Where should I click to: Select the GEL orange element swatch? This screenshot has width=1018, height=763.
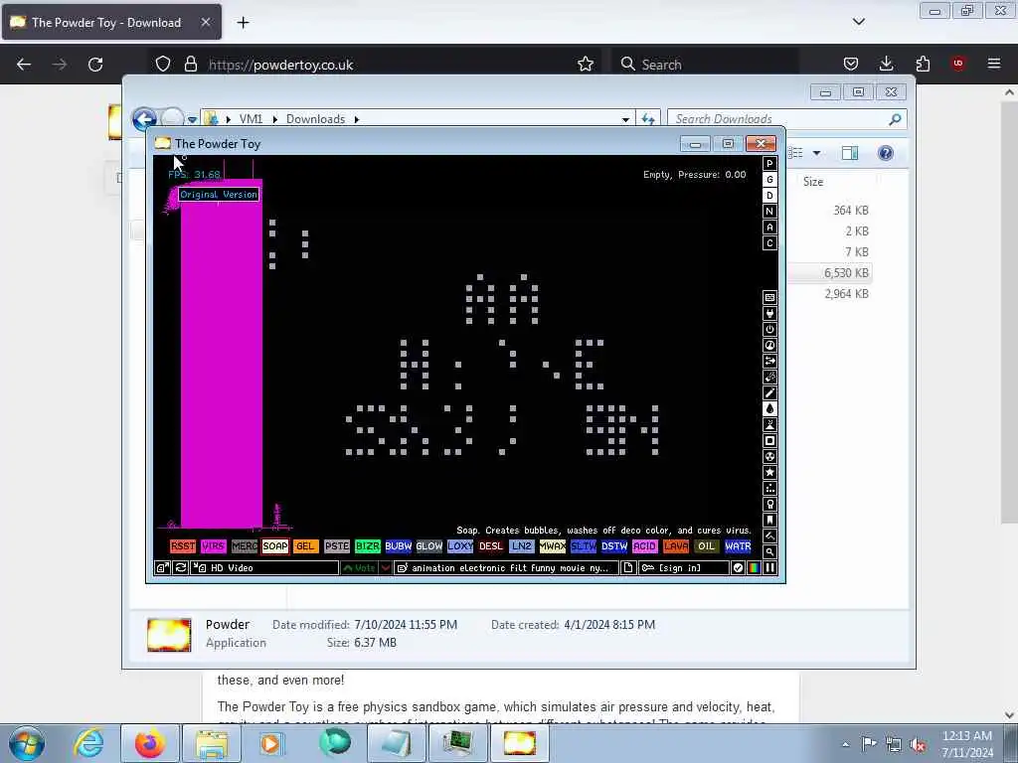tap(306, 546)
